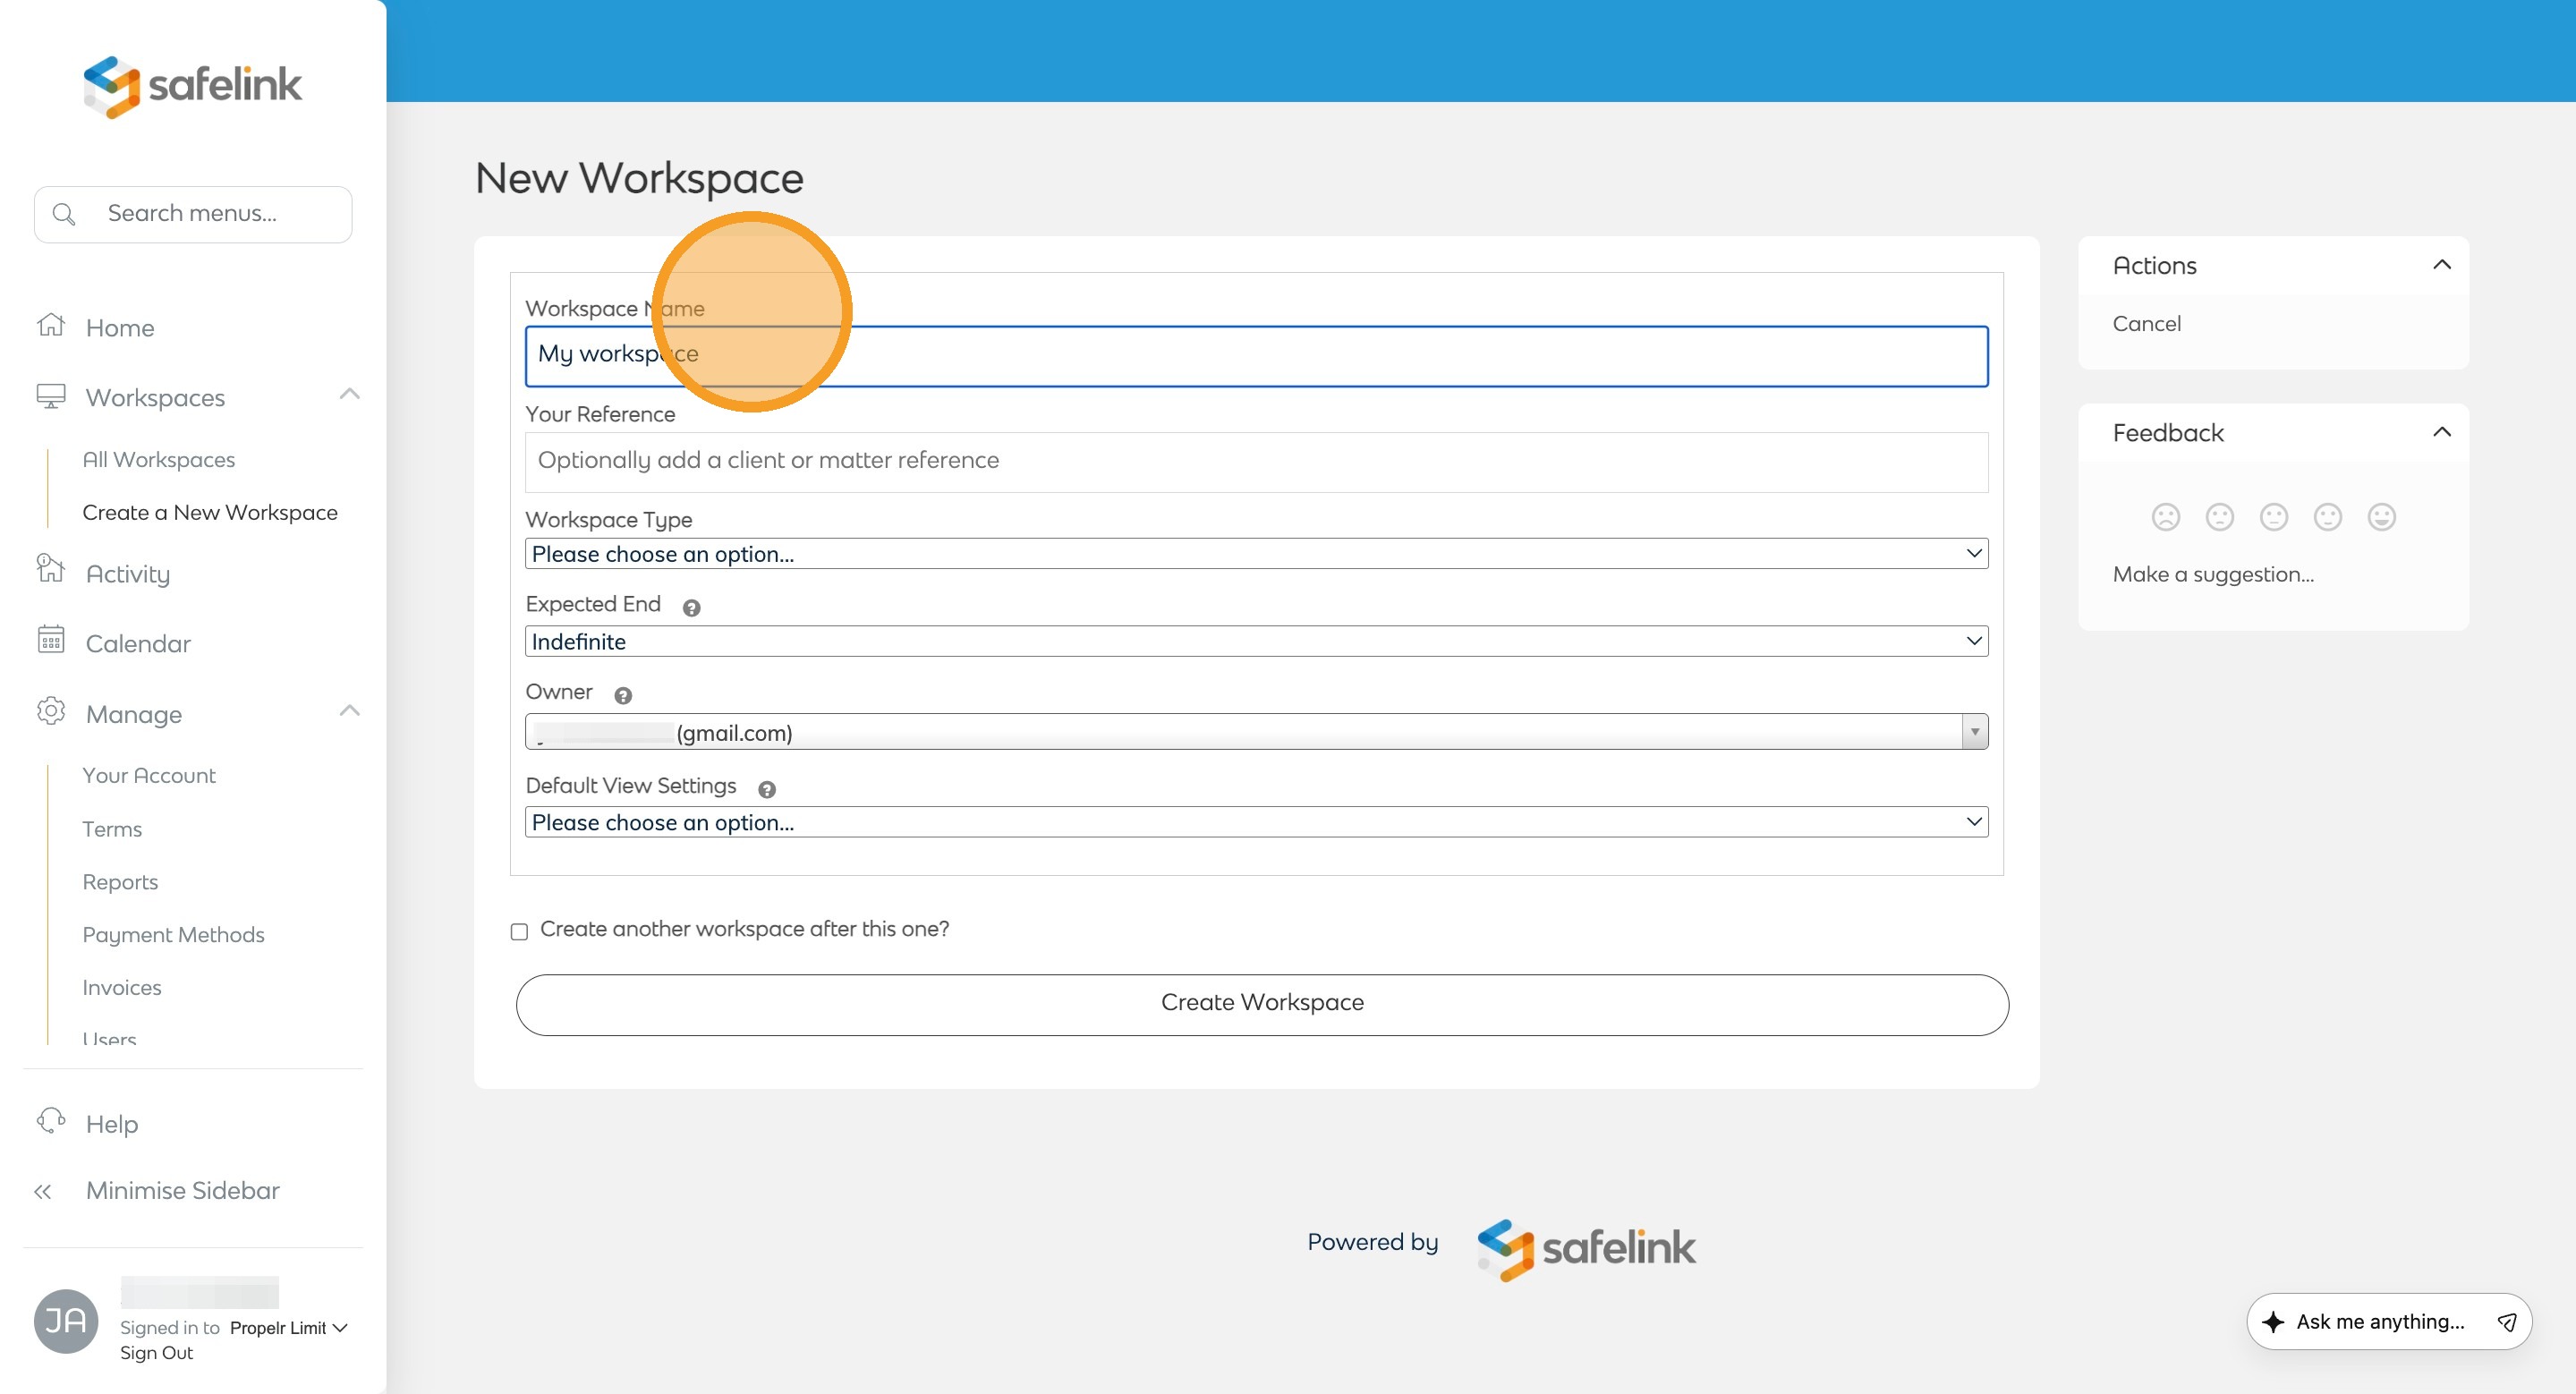Open the Expected End Indefinite dropdown
Image resolution: width=2576 pixels, height=1394 pixels.
click(1256, 642)
